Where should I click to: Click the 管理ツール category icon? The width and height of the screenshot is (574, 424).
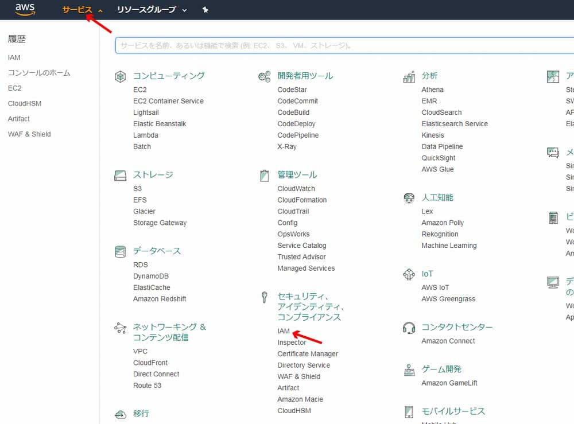point(264,175)
